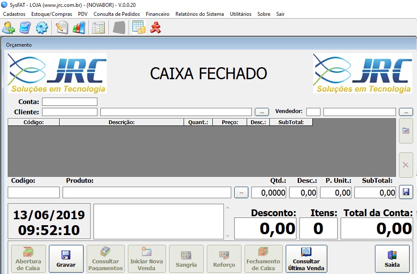Click Fechamento de Caixa button
The height and width of the screenshot is (274, 417).
pyautogui.click(x=263, y=258)
